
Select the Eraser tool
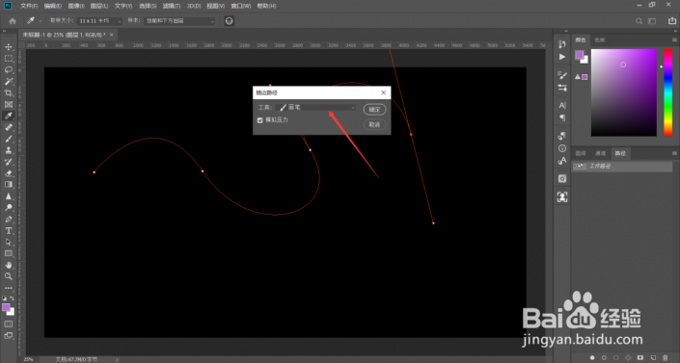[9, 173]
